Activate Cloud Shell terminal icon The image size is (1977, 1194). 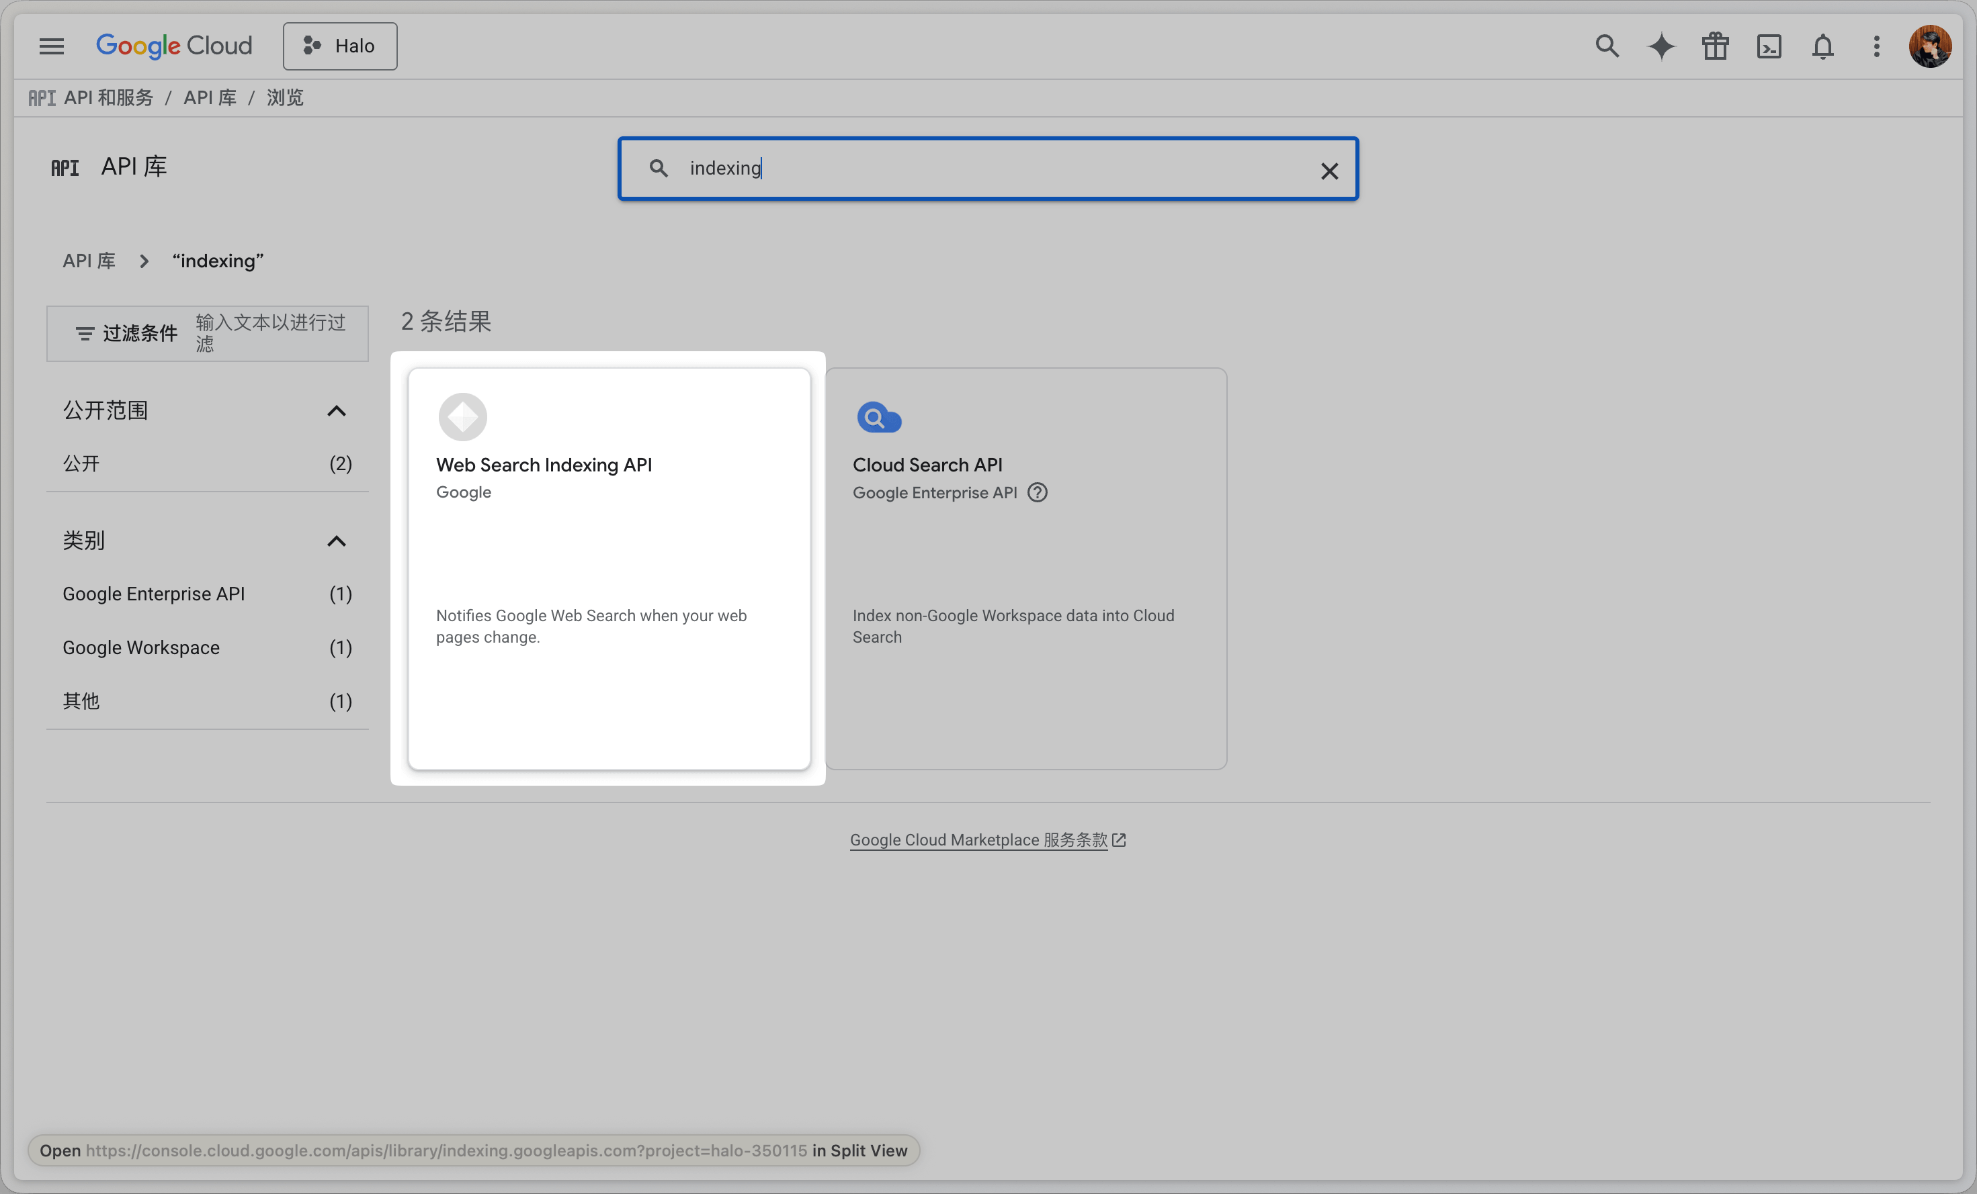pos(1769,46)
